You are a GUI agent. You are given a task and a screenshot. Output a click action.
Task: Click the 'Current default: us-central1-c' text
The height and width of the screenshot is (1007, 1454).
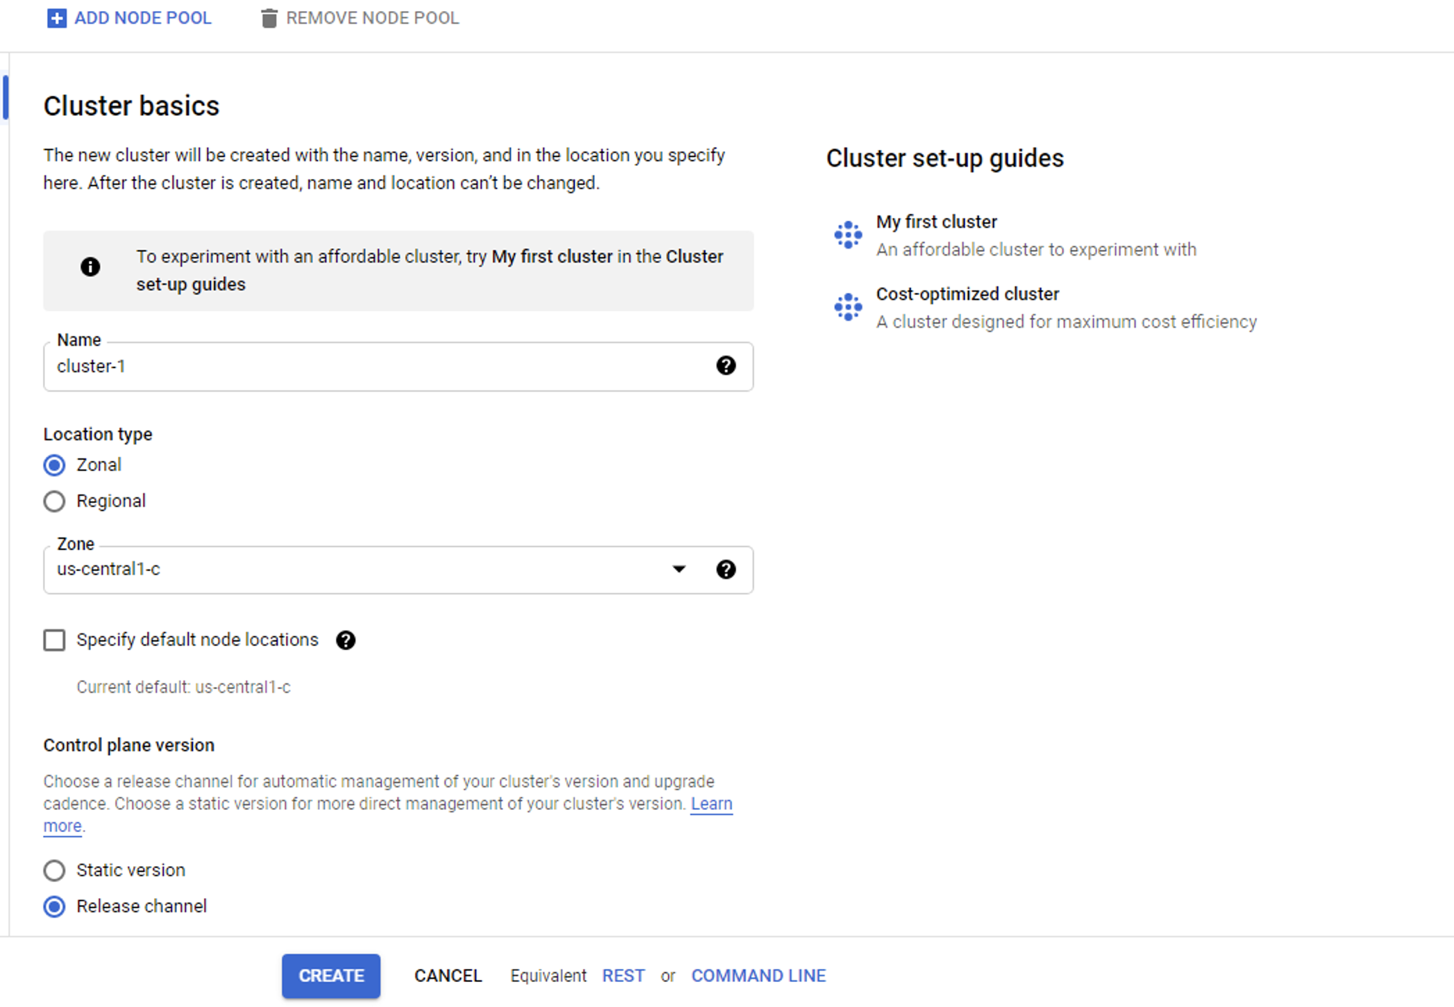(183, 687)
